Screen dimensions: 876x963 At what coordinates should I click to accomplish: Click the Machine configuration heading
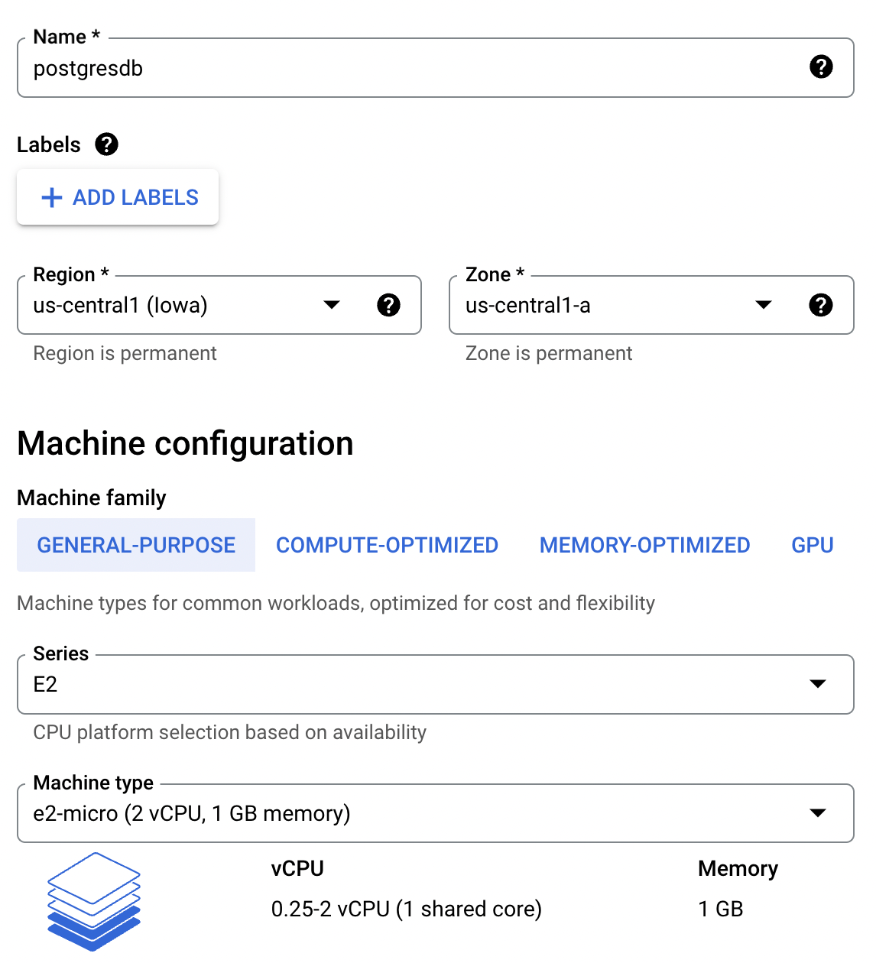(x=185, y=443)
